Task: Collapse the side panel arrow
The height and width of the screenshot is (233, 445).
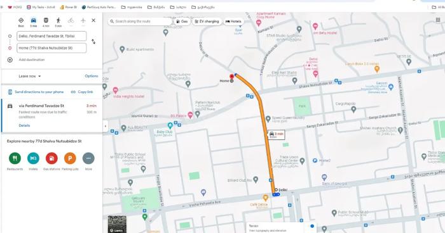Action: 106,126
